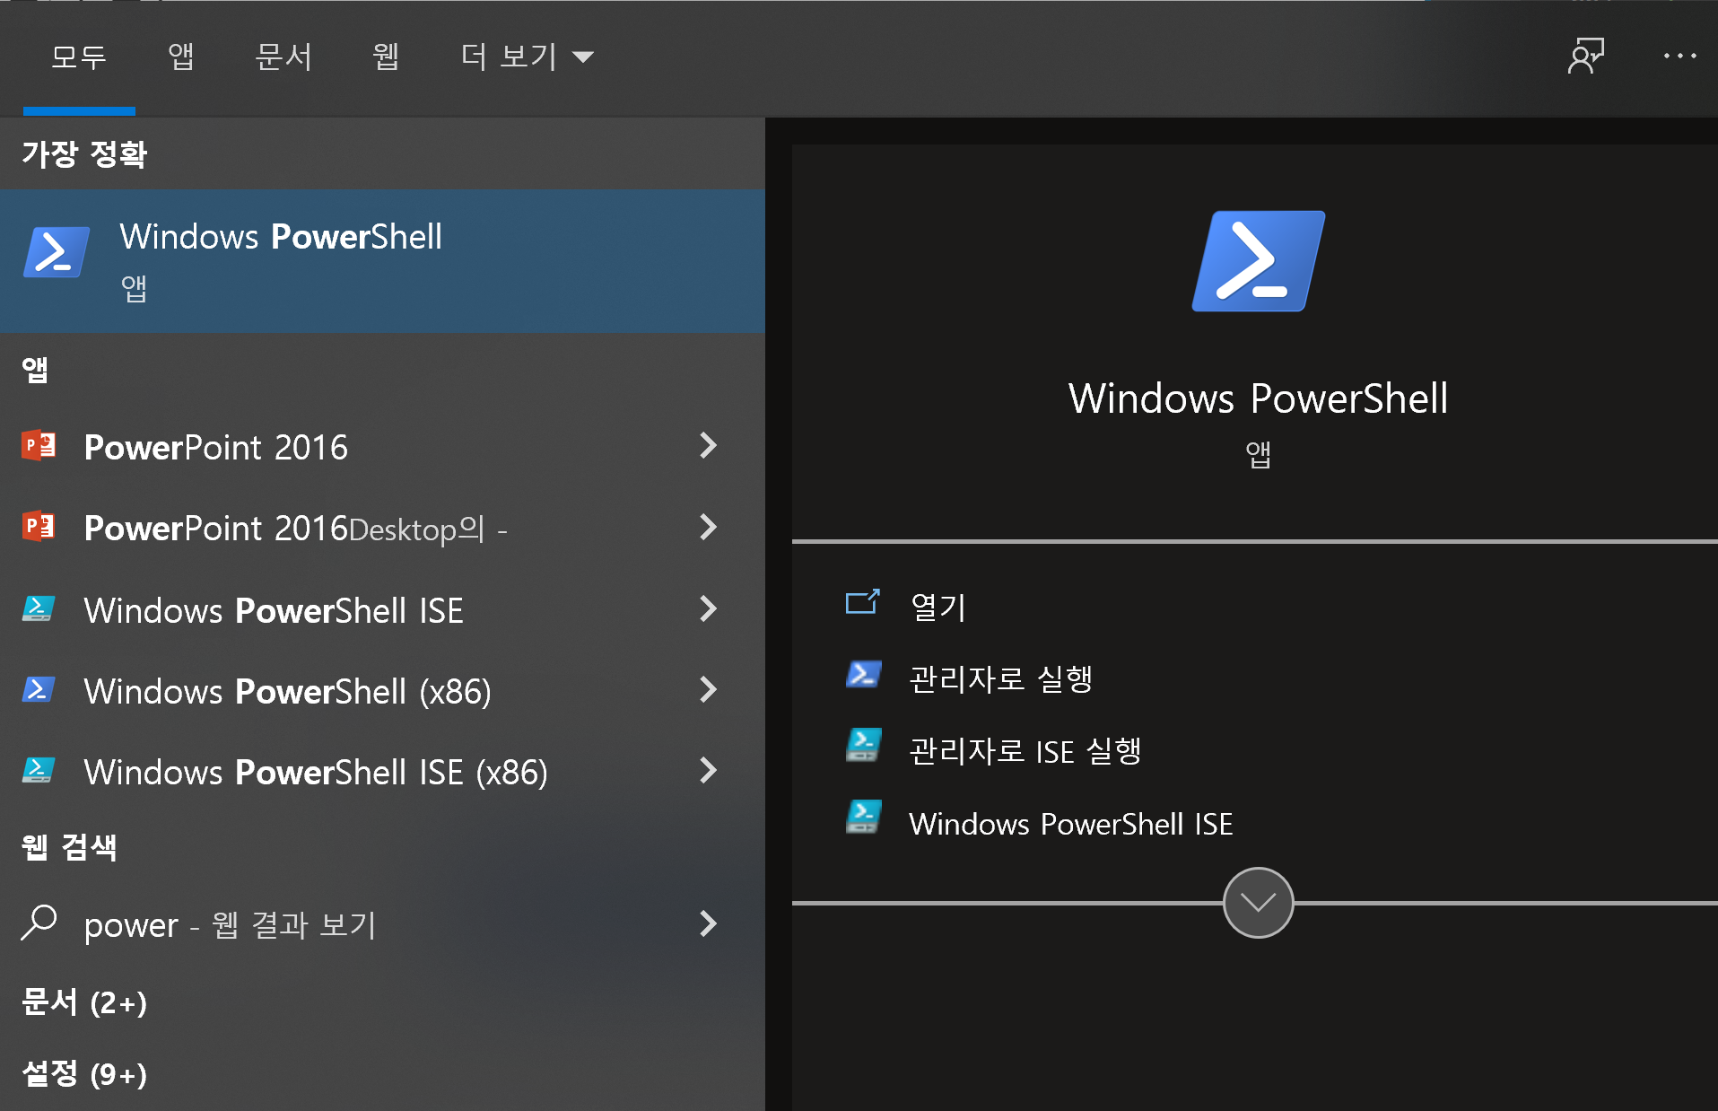Open PowerPoint 2016 result text
This screenshot has width=1718, height=1111.
coord(215,447)
